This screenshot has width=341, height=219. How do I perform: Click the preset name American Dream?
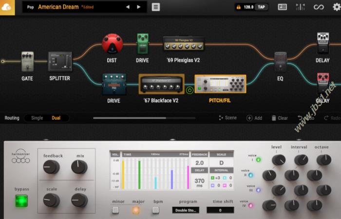[x=58, y=7]
